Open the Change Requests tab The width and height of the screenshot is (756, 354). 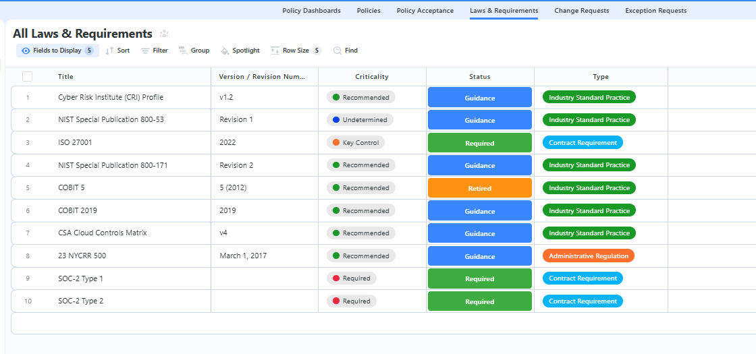pos(581,11)
